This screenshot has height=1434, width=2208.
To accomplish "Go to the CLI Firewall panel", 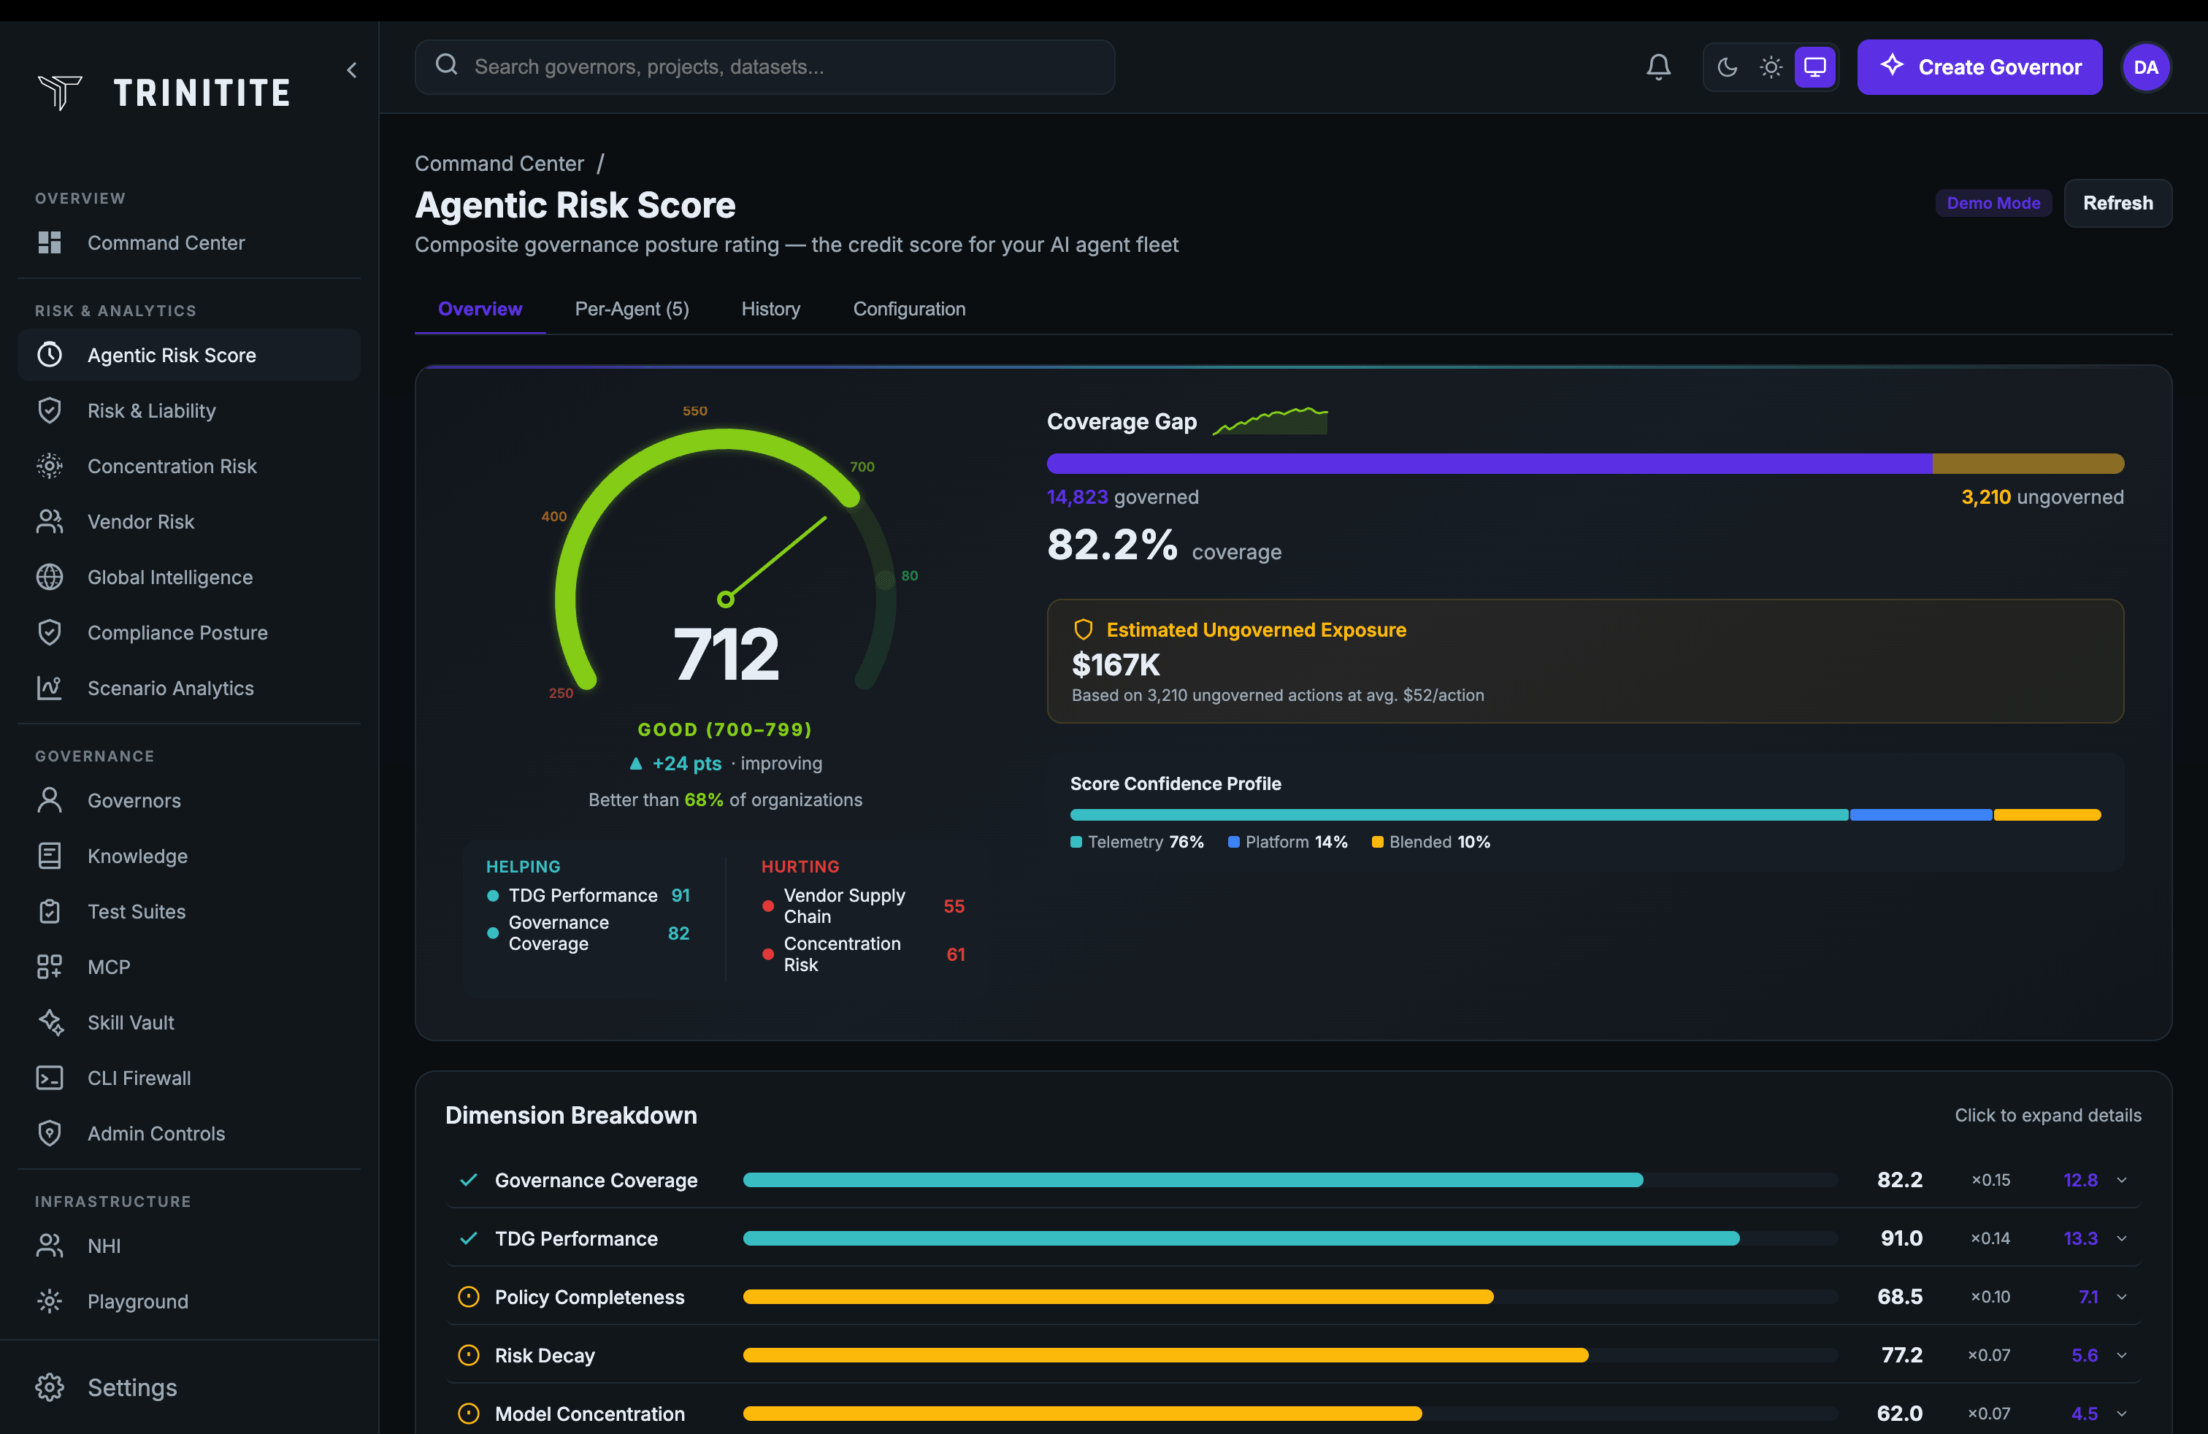I will tap(138, 1078).
